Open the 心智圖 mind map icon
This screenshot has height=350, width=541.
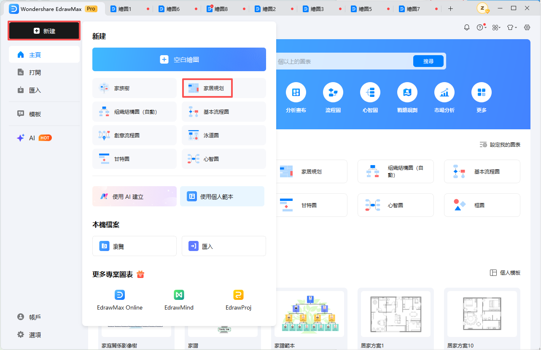coord(370,92)
